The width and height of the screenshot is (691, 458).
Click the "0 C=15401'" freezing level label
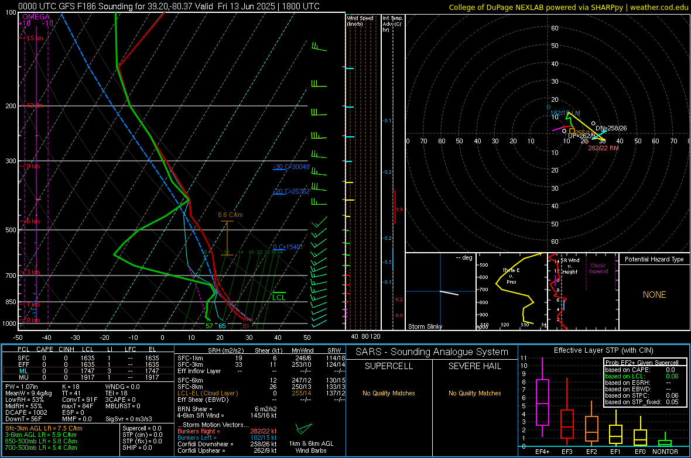288,247
